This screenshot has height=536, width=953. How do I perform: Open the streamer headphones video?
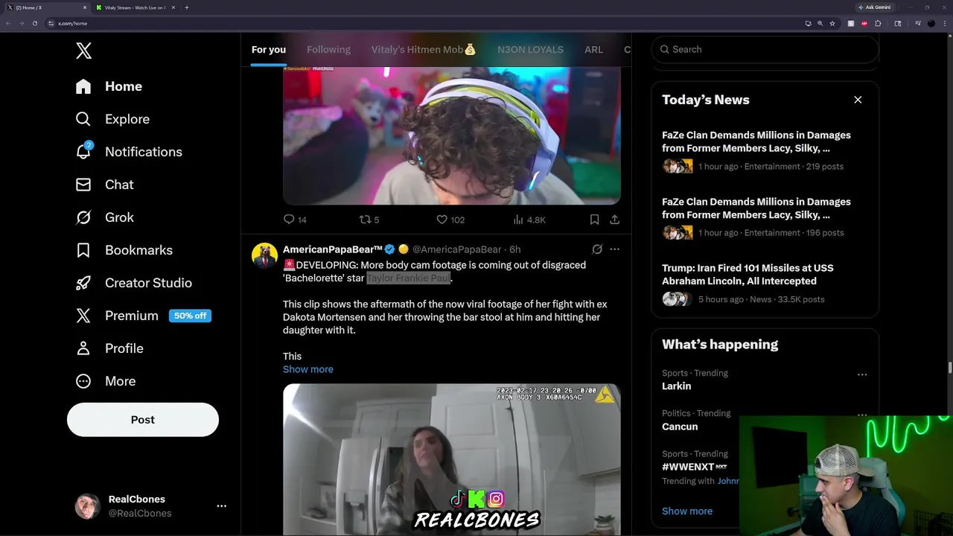[451, 135]
